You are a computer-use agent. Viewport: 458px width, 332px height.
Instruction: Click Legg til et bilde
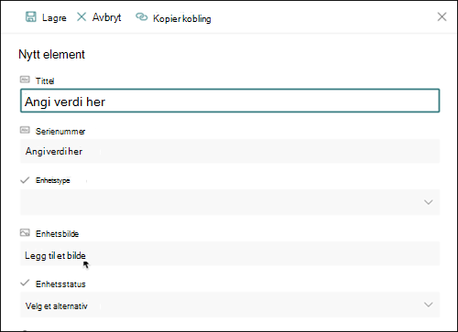pyautogui.click(x=55, y=256)
